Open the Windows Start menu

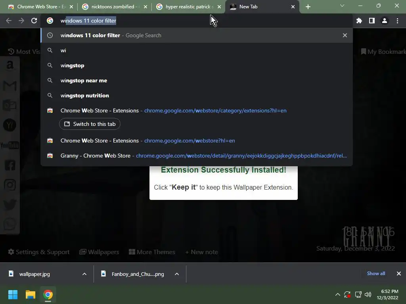pyautogui.click(x=13, y=294)
